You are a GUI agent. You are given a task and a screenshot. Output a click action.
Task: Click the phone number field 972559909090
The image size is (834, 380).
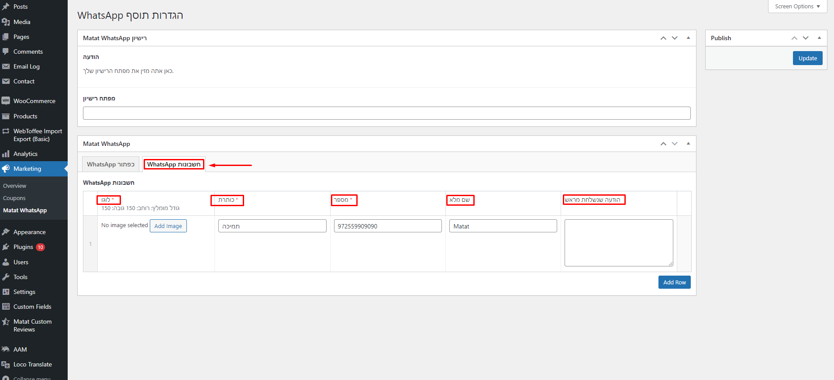click(x=388, y=226)
